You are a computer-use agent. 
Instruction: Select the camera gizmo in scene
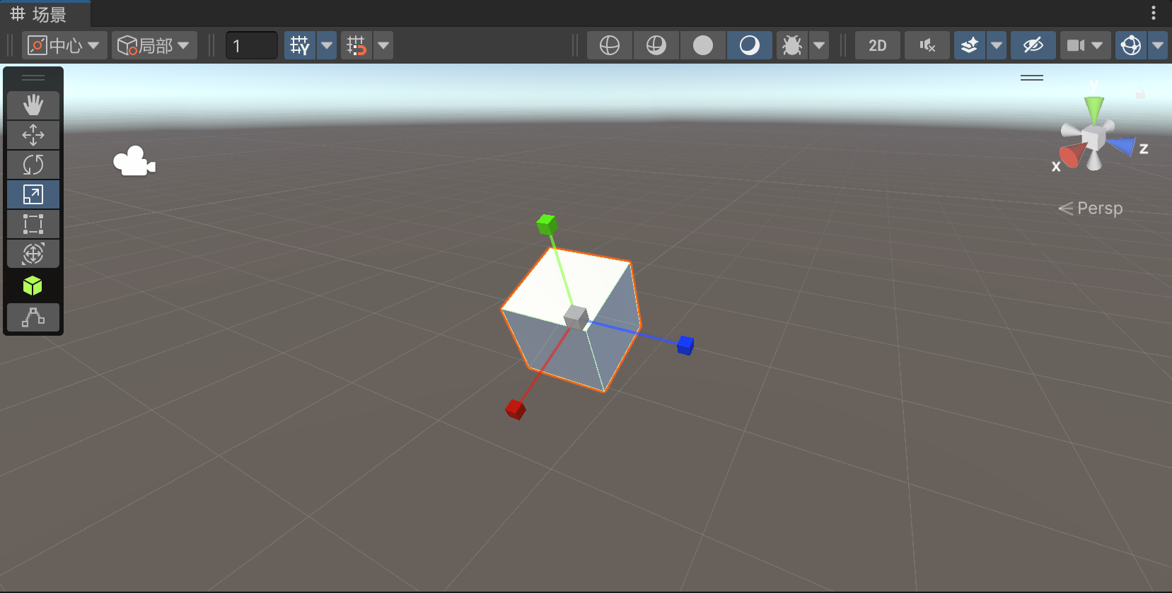point(134,161)
